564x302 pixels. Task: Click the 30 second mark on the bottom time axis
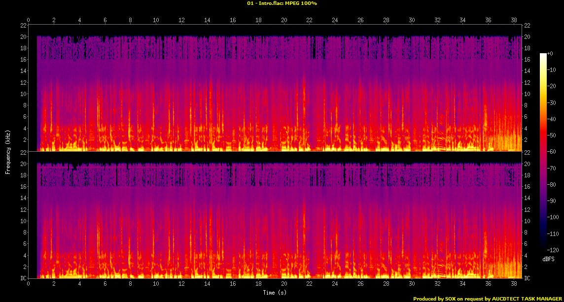[412, 284]
